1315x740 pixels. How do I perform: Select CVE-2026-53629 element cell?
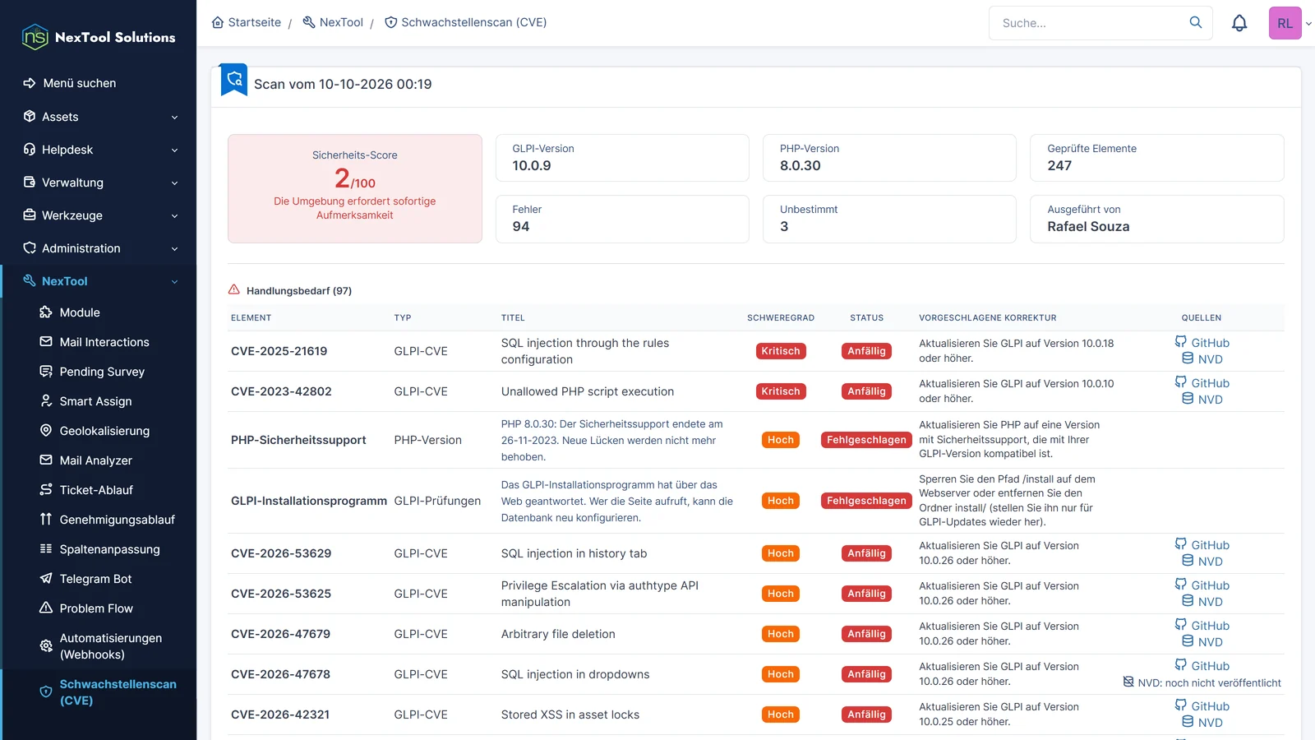281,553
